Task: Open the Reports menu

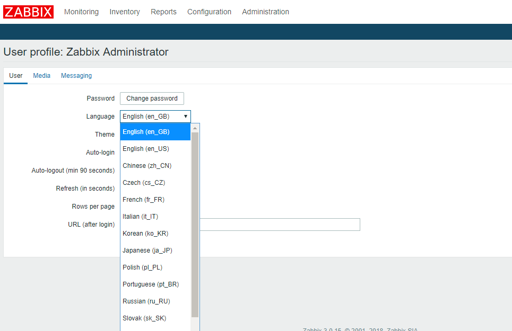Action: click(x=163, y=12)
